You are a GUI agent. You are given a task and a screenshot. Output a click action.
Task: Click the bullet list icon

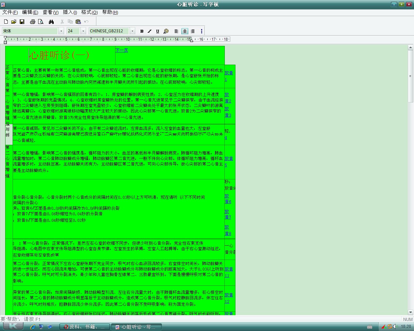pos(202,31)
